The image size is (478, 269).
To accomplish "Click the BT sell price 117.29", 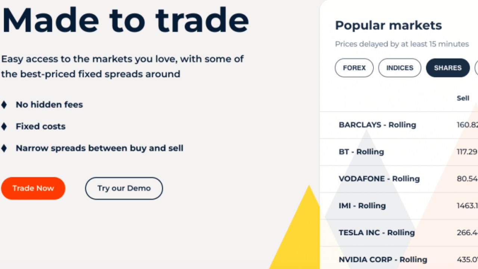I will tap(467, 152).
